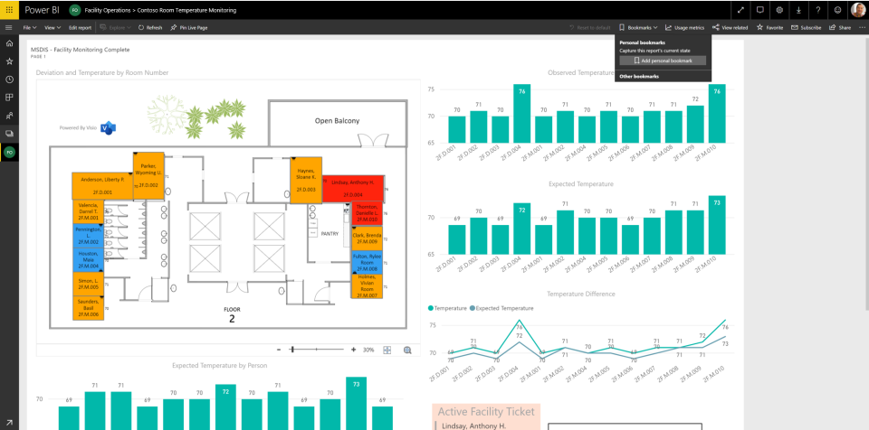
Task: Select red room Thornton, Danielle L. 2F.M.010
Action: [367, 212]
